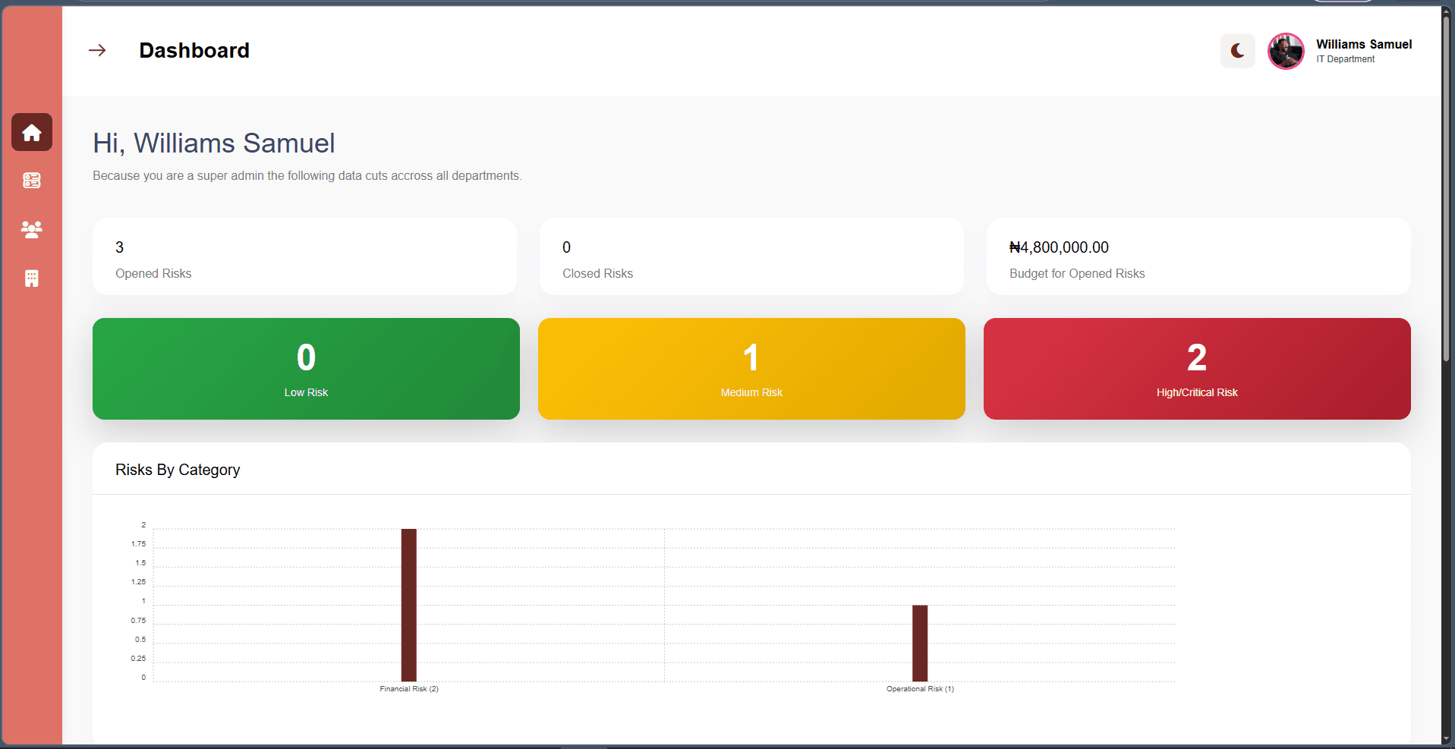Expand sidebar with the arrow icon
This screenshot has width=1455, height=749.
point(97,50)
